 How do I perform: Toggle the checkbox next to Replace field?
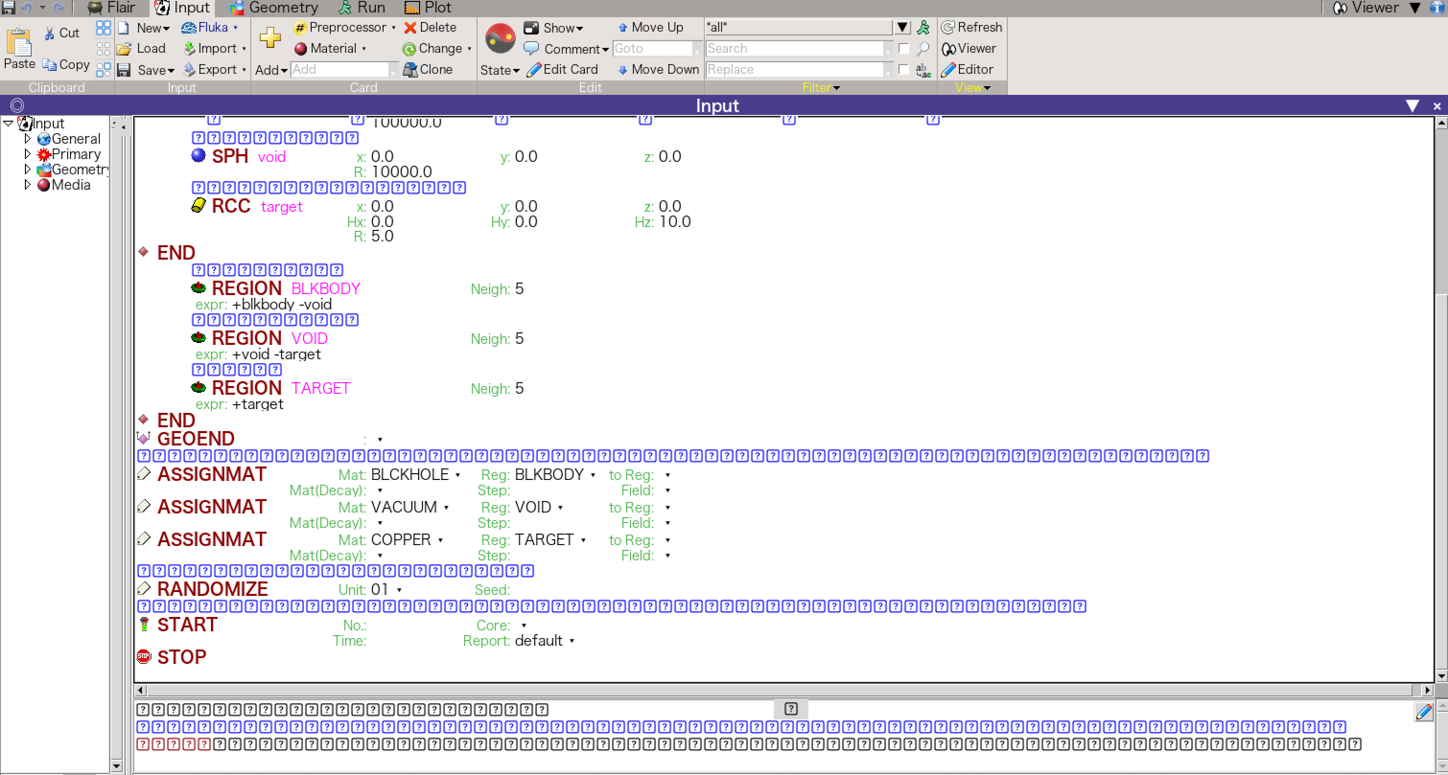[903, 69]
